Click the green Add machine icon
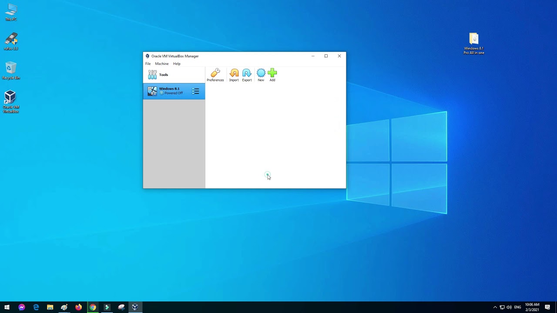 [x=272, y=75]
